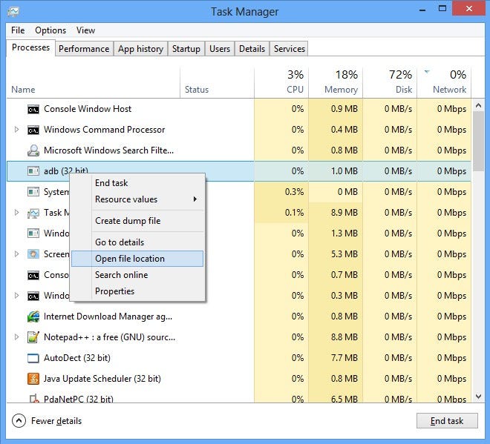Click the PdaNetPC (32 bit) icon
490x444 pixels.
tap(34, 398)
